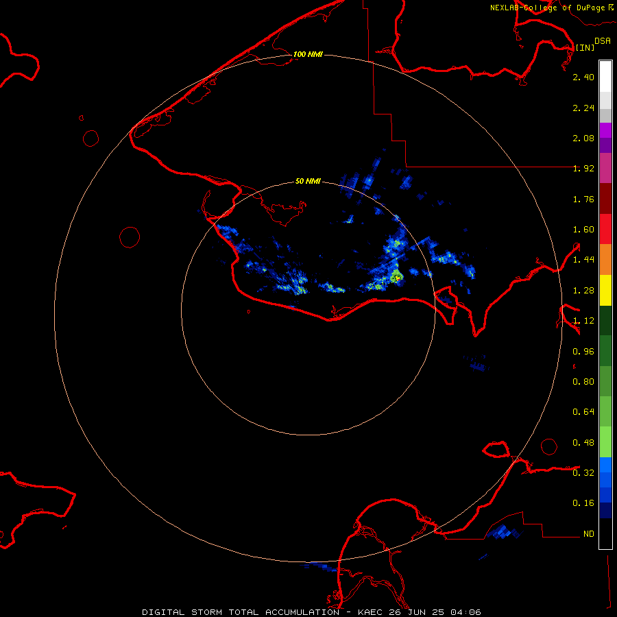Pick the dark red swatch beside 1.76

coord(605,199)
